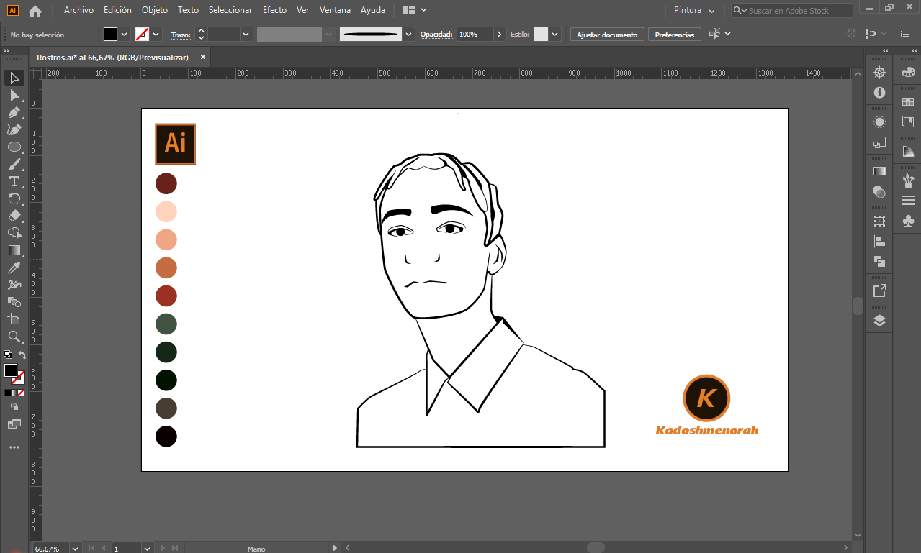Select the Type tool
This screenshot has height=553, width=921.
14,181
